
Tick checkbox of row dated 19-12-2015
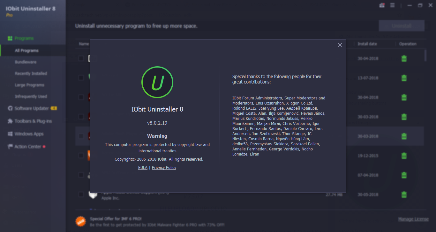(81, 156)
